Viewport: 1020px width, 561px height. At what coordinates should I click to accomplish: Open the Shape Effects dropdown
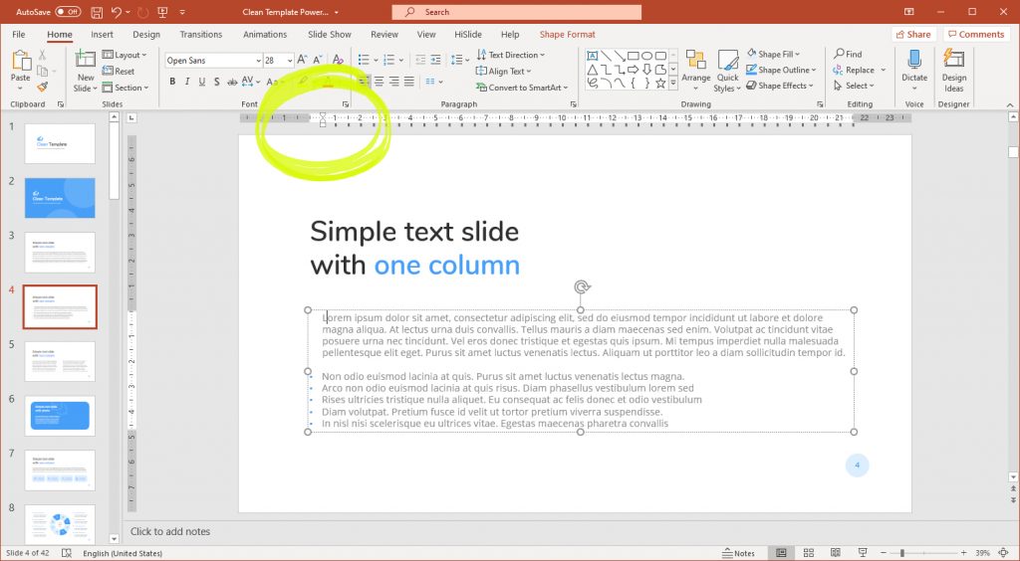click(779, 86)
